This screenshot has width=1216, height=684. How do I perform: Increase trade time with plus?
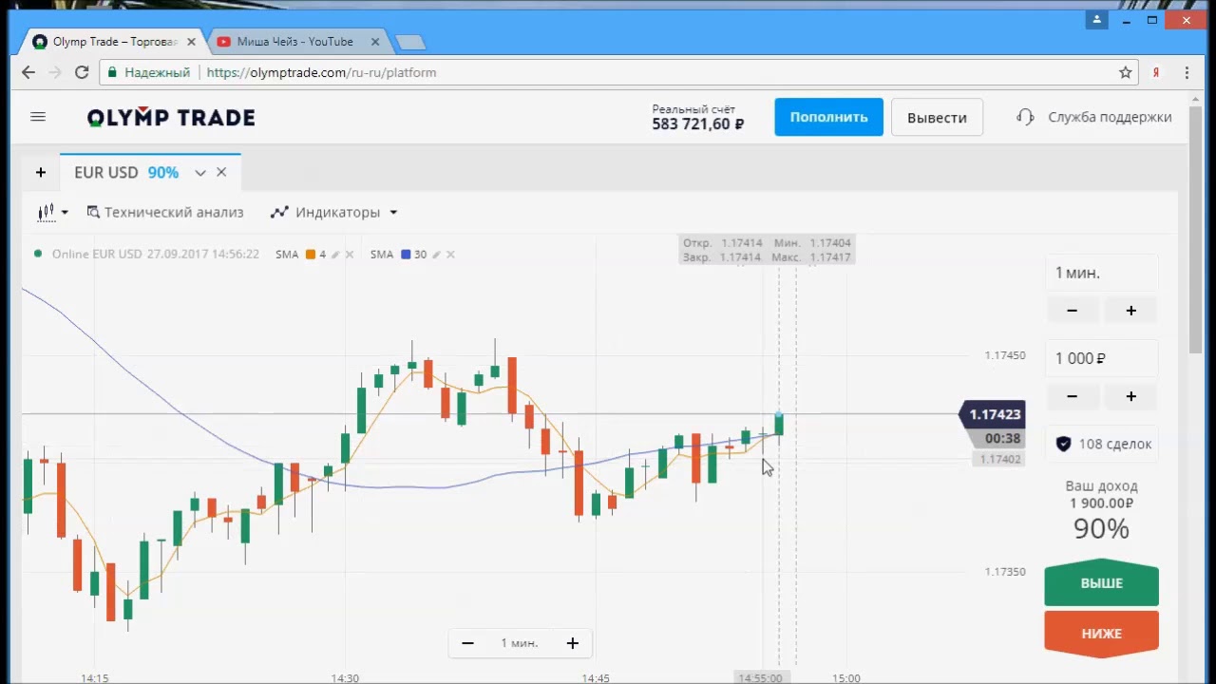(x=1130, y=311)
